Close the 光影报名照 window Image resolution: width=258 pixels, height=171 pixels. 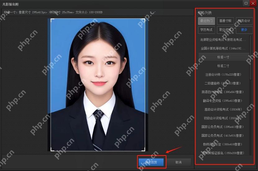point(253,3)
